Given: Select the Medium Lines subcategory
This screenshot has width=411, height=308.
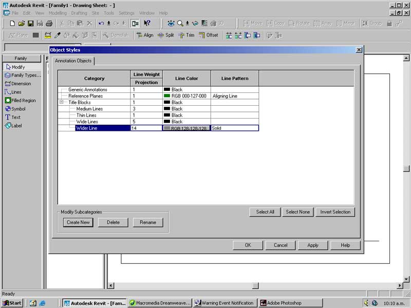Looking at the screenshot, I should 89,109.
